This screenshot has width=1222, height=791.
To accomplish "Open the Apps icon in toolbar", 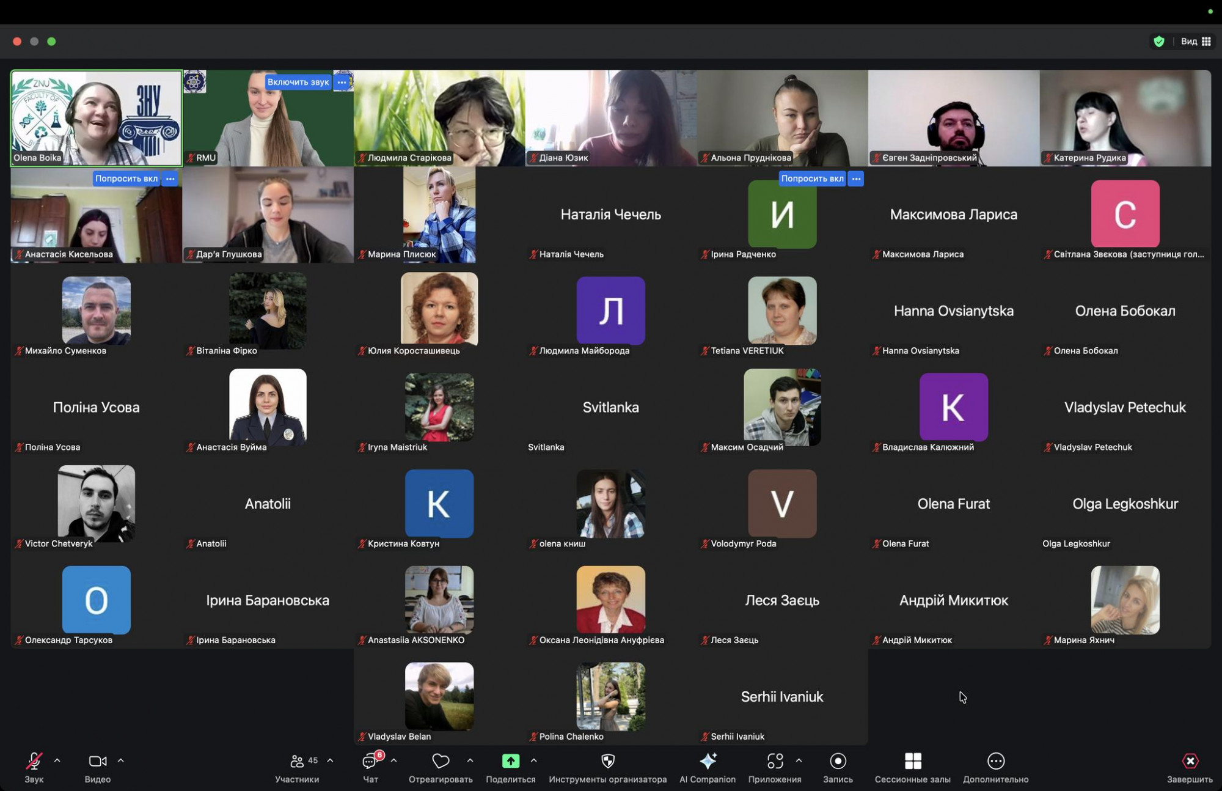I will tap(775, 761).
